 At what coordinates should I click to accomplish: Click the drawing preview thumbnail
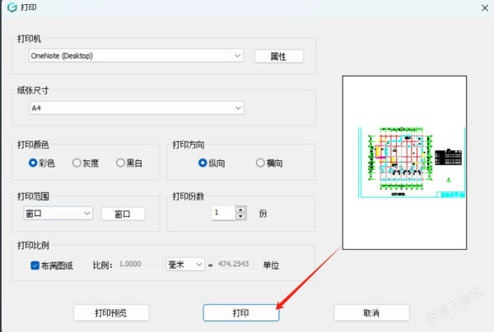404,163
